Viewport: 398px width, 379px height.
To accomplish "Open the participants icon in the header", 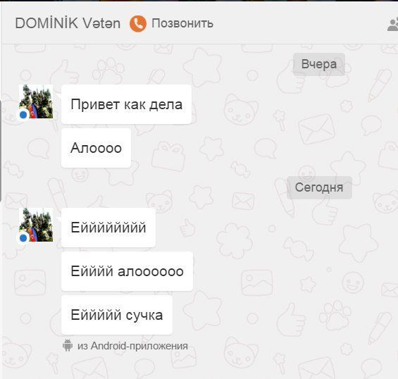I will click(x=393, y=25).
